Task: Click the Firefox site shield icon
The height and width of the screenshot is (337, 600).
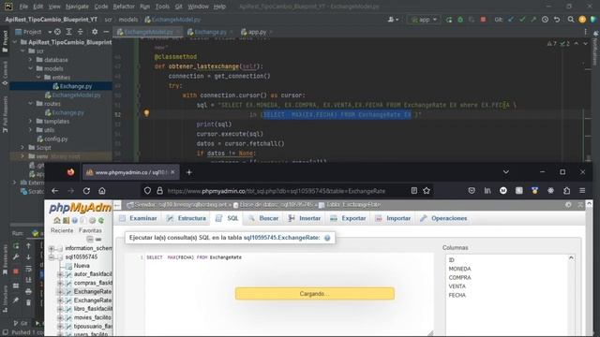Action: [147, 191]
